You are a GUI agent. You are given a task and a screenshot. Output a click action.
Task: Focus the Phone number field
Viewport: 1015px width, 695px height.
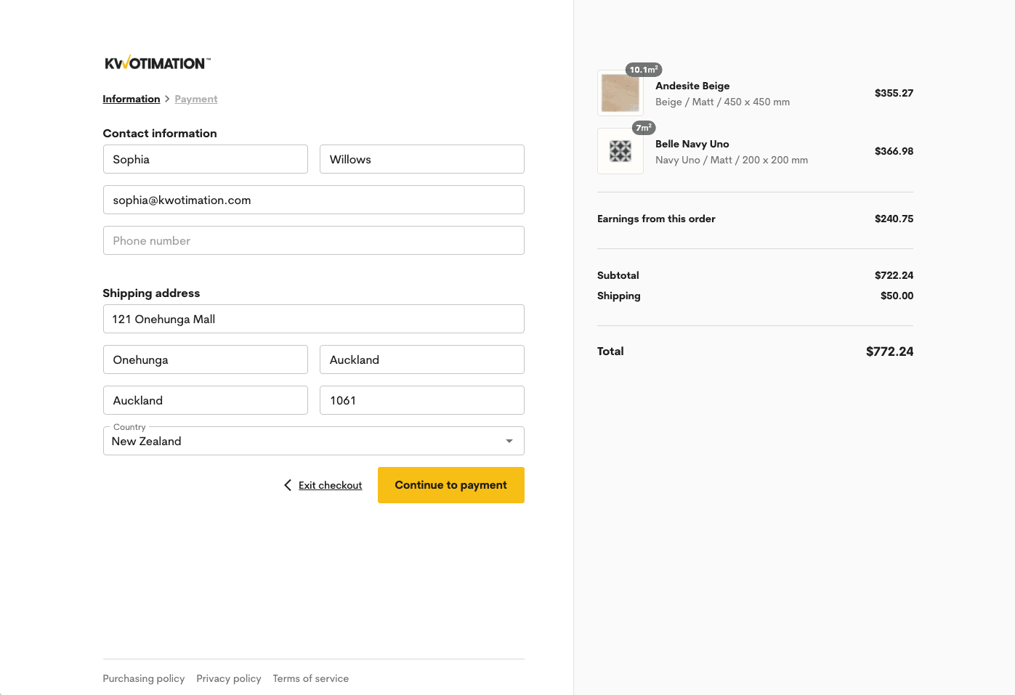point(313,240)
